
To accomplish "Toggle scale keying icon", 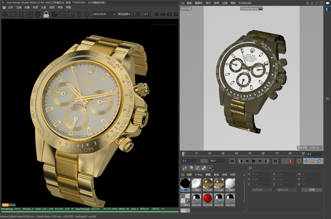I will point(313,161).
